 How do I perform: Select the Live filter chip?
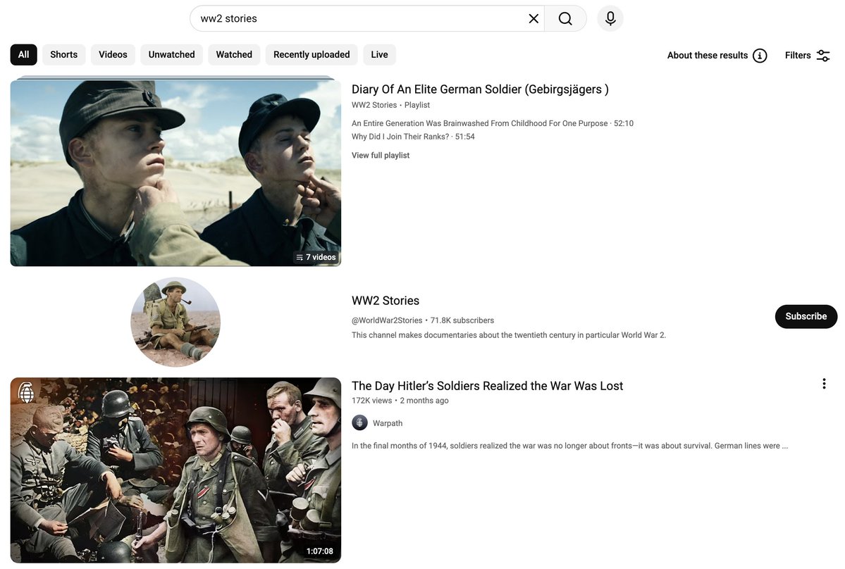point(379,55)
